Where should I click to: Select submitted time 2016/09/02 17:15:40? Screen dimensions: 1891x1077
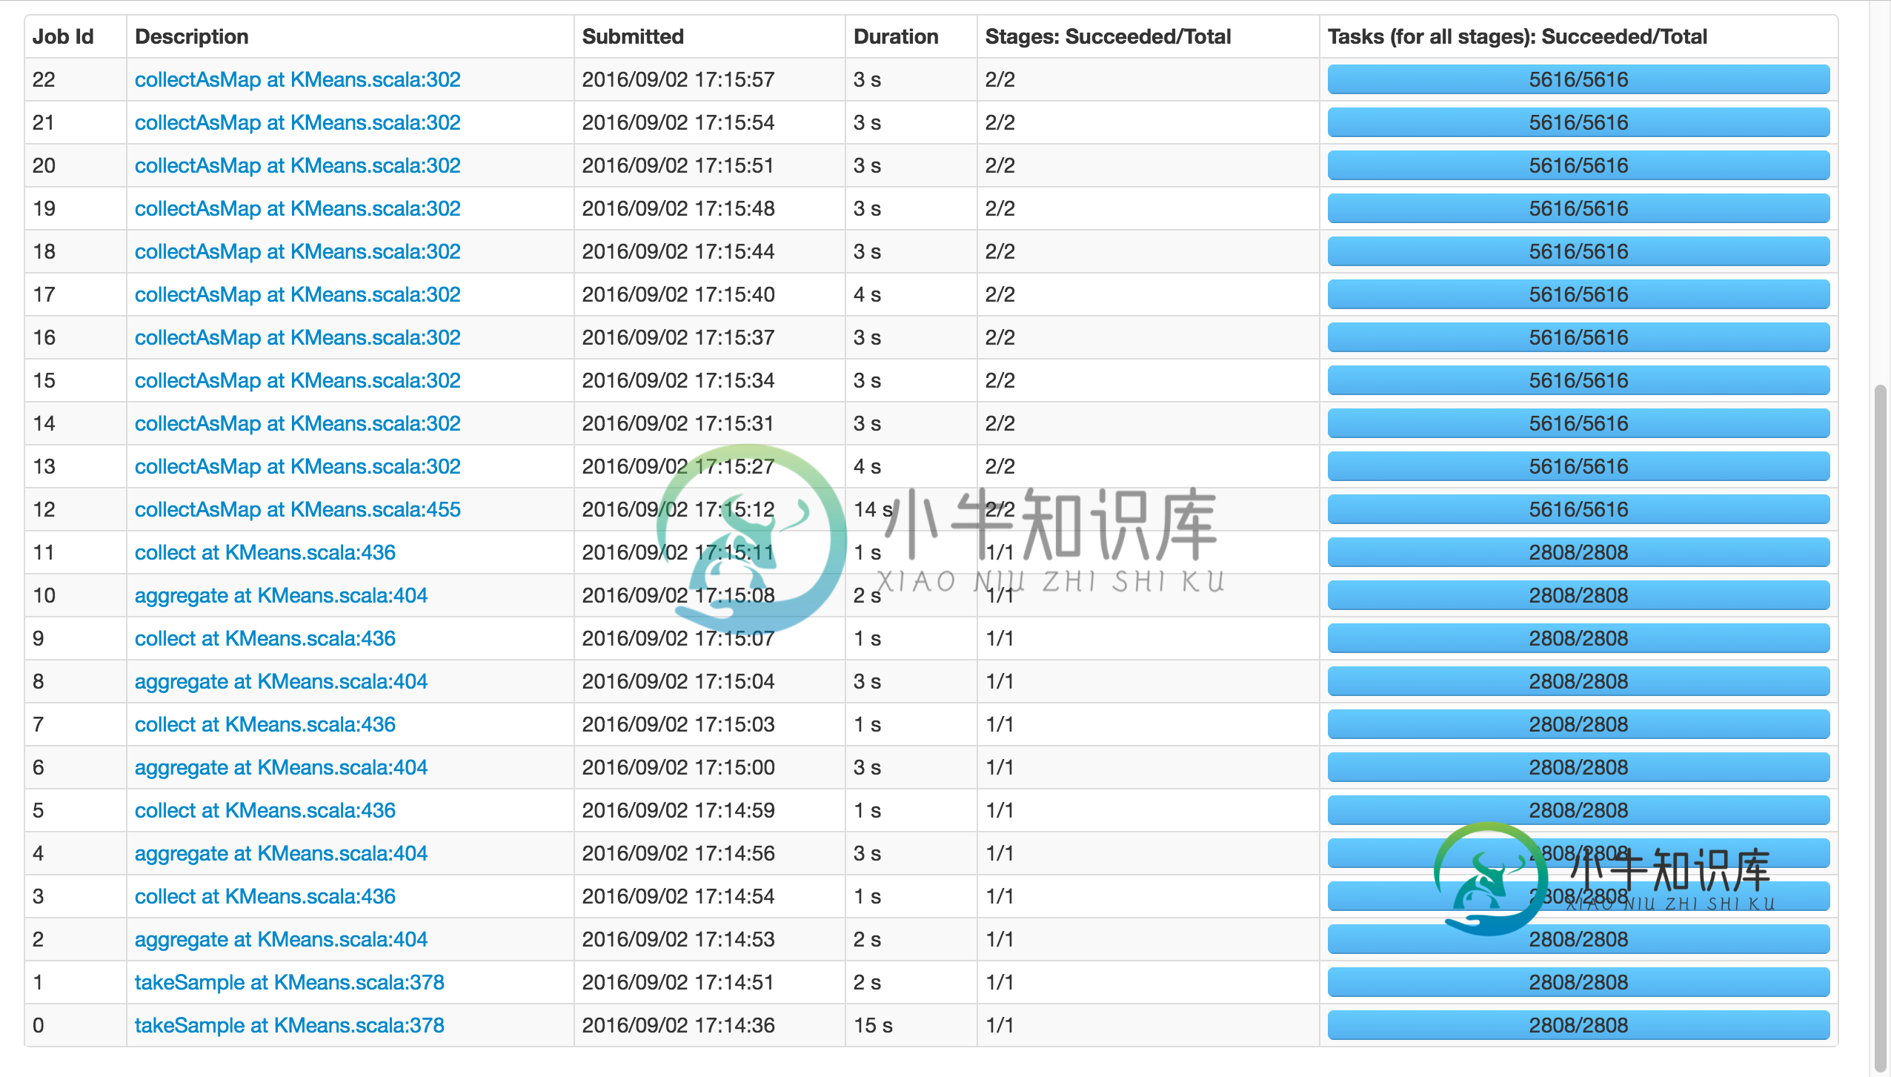[678, 294]
